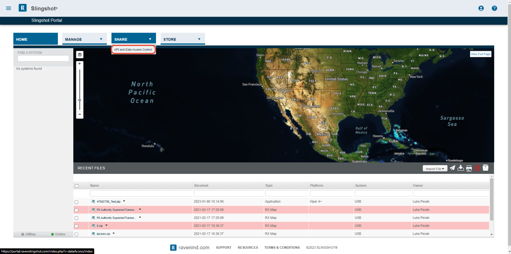Click the map zoom slider handle
Viewport: 511px width, 254px height.
80,100
